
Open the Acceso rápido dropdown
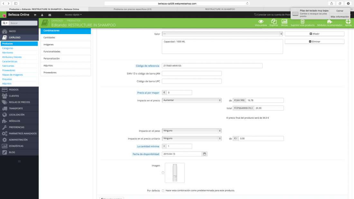pos(73,15)
